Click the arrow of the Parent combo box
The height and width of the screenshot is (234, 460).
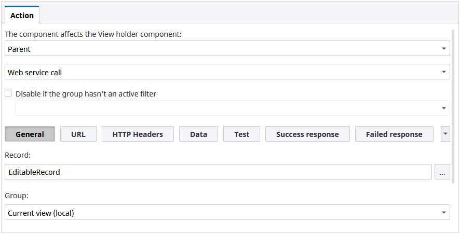(x=444, y=49)
